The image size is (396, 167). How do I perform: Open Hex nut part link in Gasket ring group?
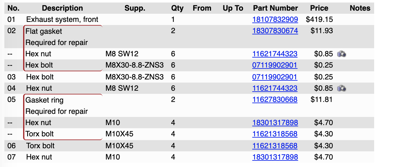pyautogui.click(x=275, y=123)
